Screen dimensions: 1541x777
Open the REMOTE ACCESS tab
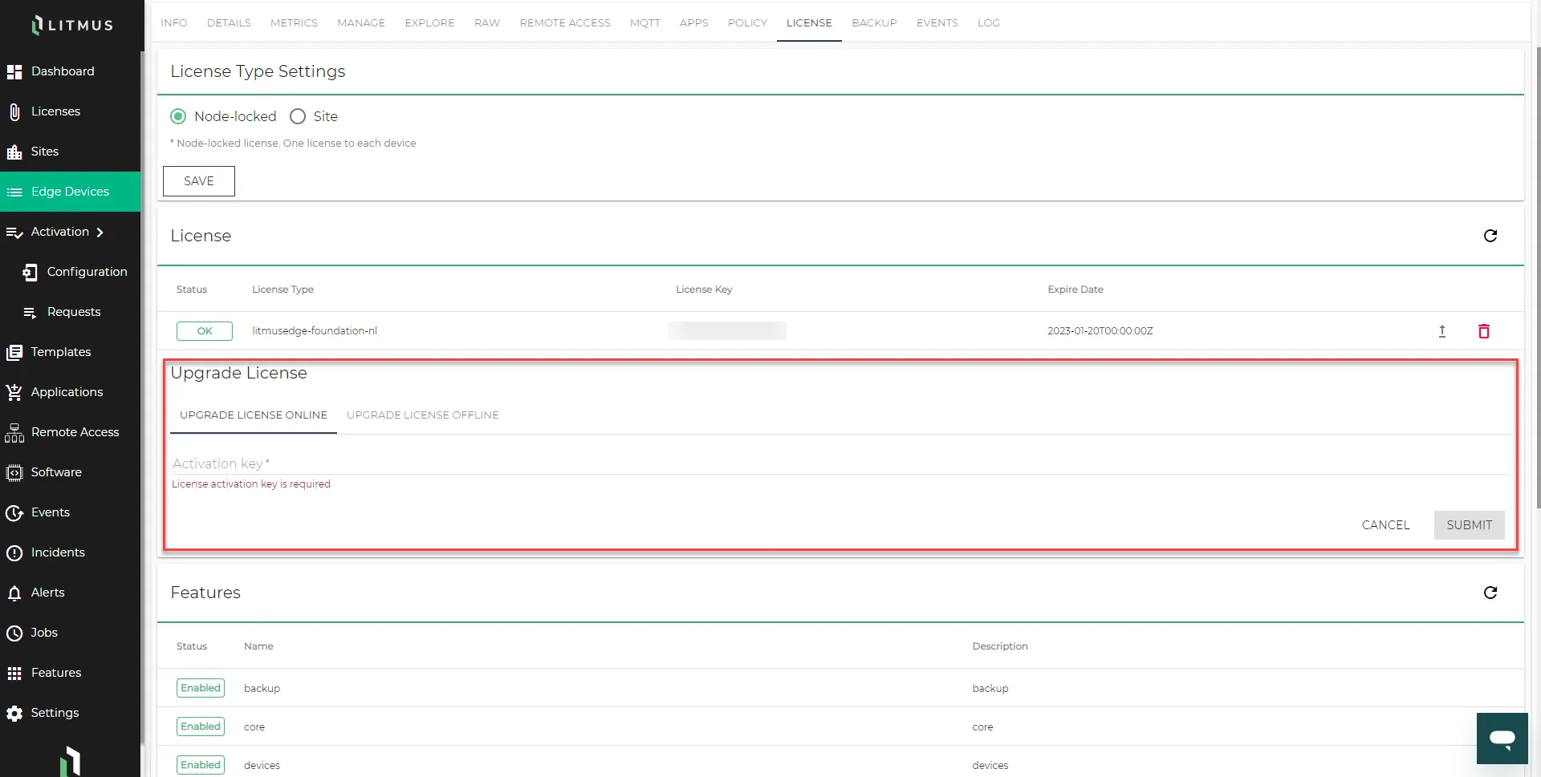coord(565,22)
